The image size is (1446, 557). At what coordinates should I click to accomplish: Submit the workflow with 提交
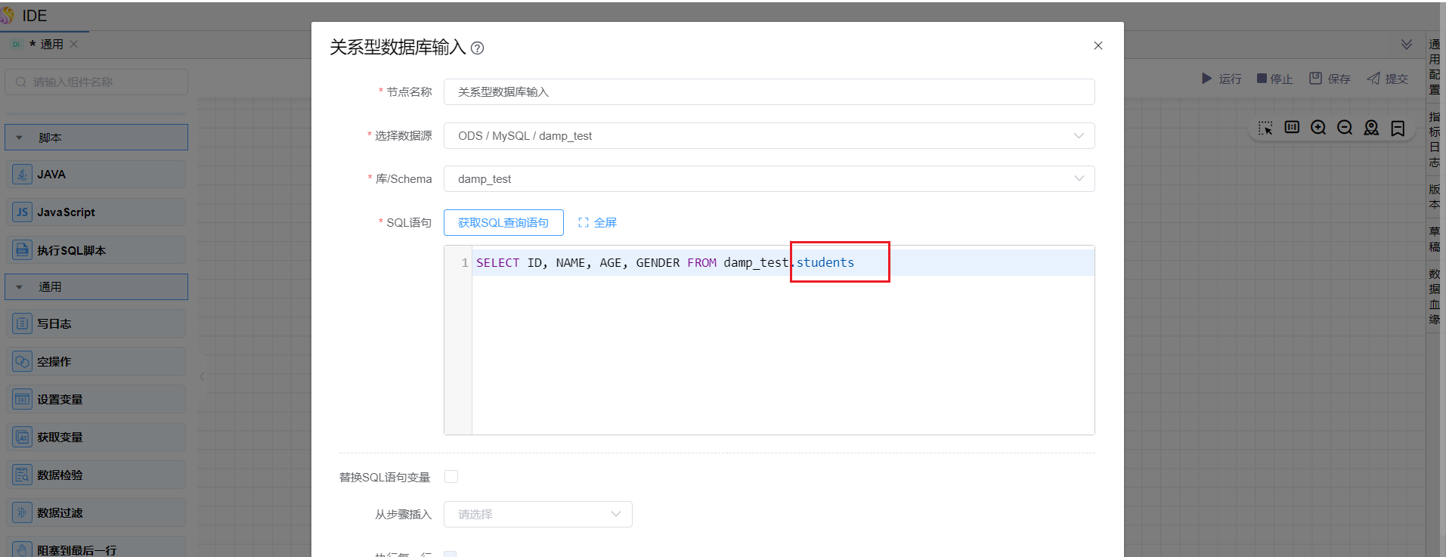coord(1387,79)
